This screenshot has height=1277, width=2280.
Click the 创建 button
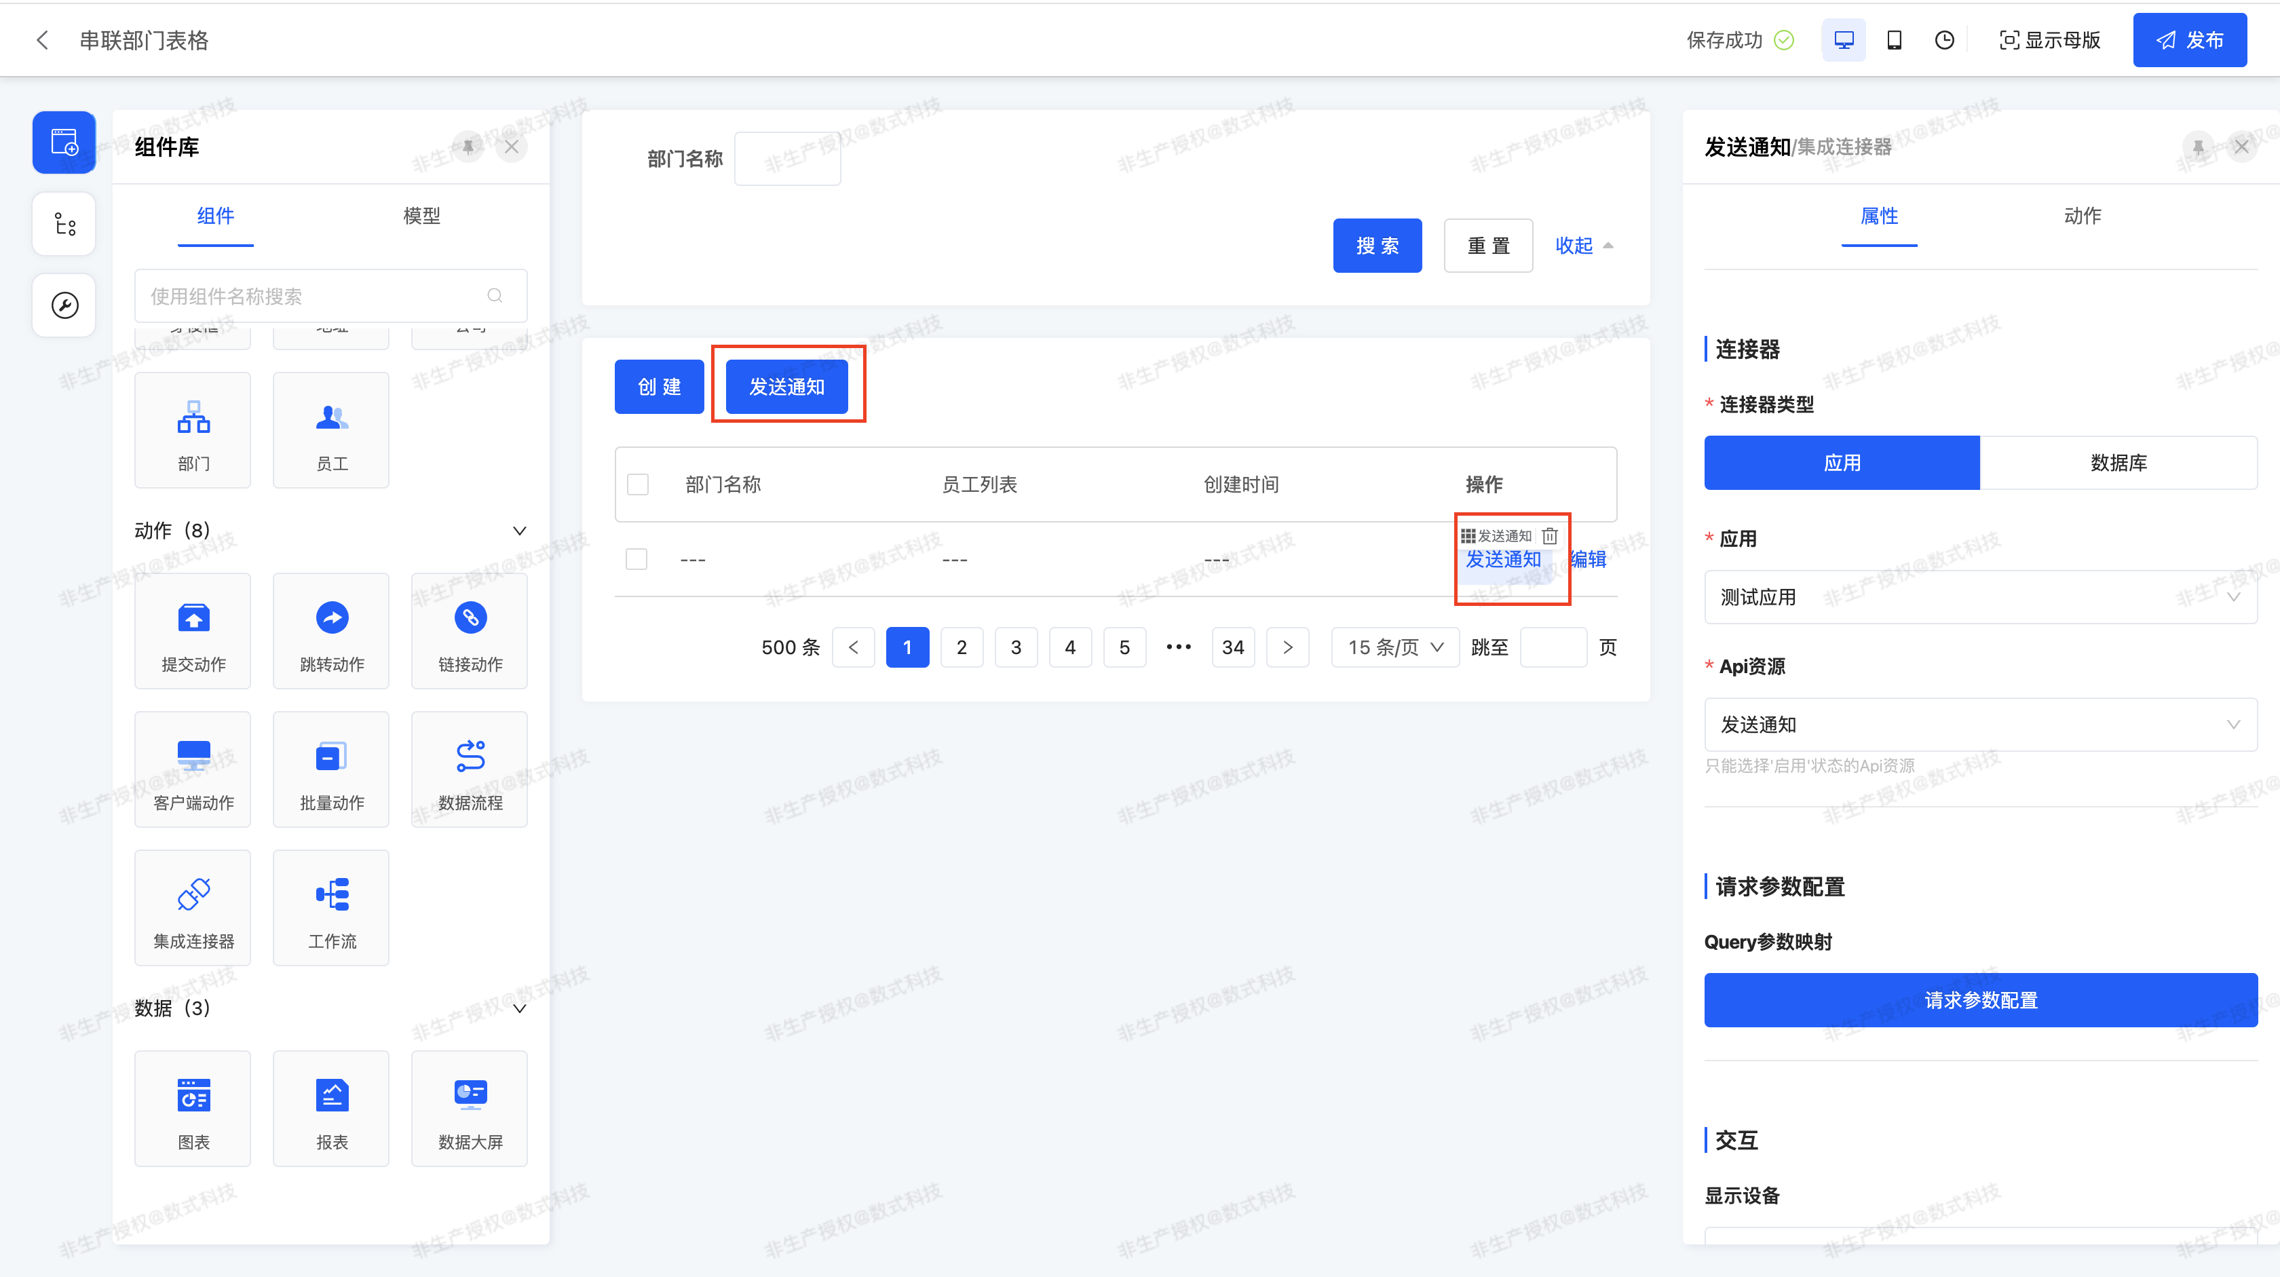(660, 387)
